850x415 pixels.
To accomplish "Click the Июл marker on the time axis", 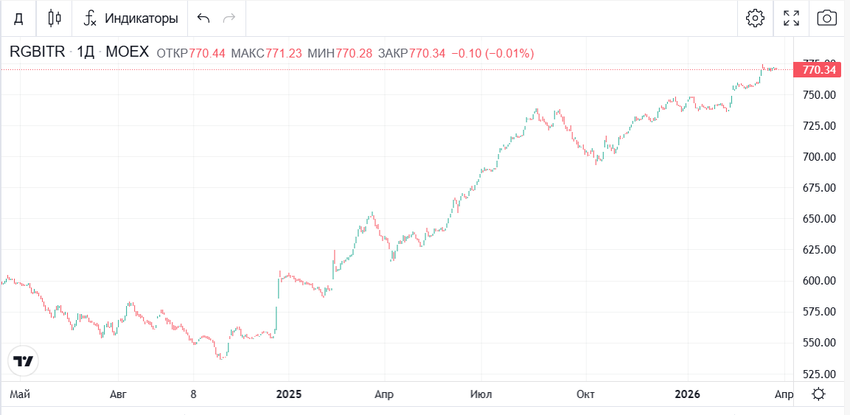I will [x=481, y=394].
